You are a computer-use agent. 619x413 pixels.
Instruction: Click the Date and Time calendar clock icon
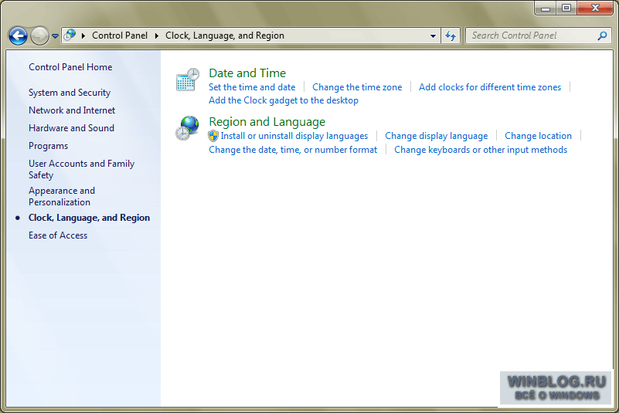pos(188,80)
